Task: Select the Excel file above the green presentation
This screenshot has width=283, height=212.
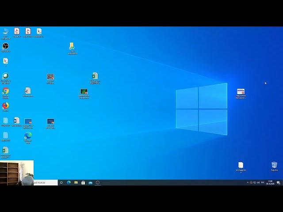Action: (95, 78)
